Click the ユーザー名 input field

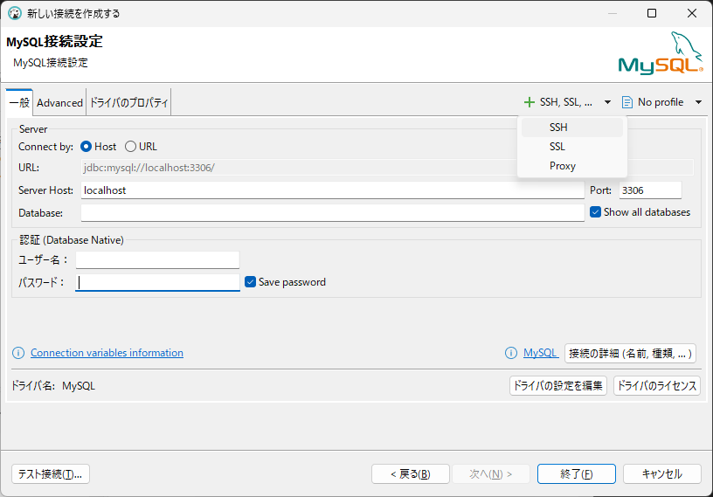coord(157,259)
